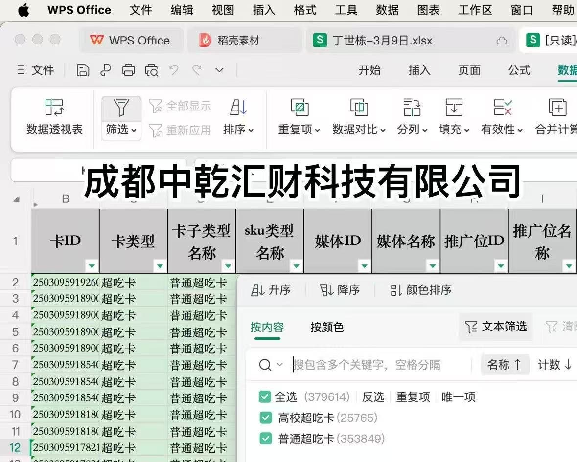Open the 填充 fill tool
Image resolution: width=577 pixels, height=462 pixels.
point(453,117)
